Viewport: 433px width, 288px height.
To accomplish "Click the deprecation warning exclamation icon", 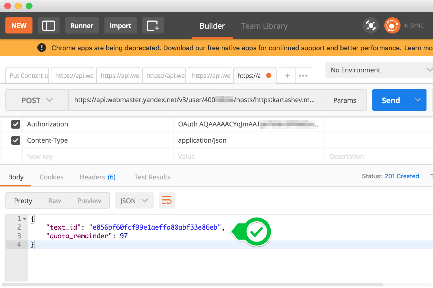I will [x=42, y=48].
